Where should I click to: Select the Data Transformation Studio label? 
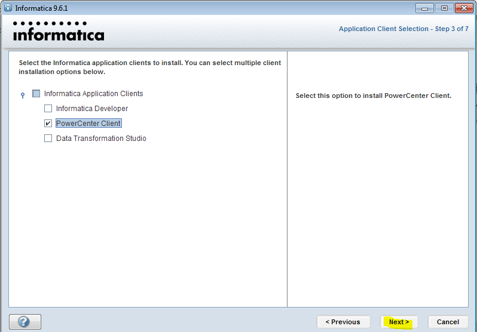pyautogui.click(x=101, y=139)
